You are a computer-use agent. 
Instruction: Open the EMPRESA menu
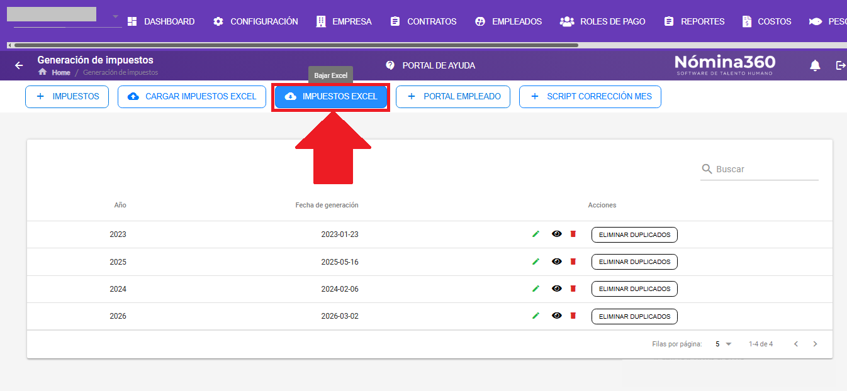click(344, 21)
